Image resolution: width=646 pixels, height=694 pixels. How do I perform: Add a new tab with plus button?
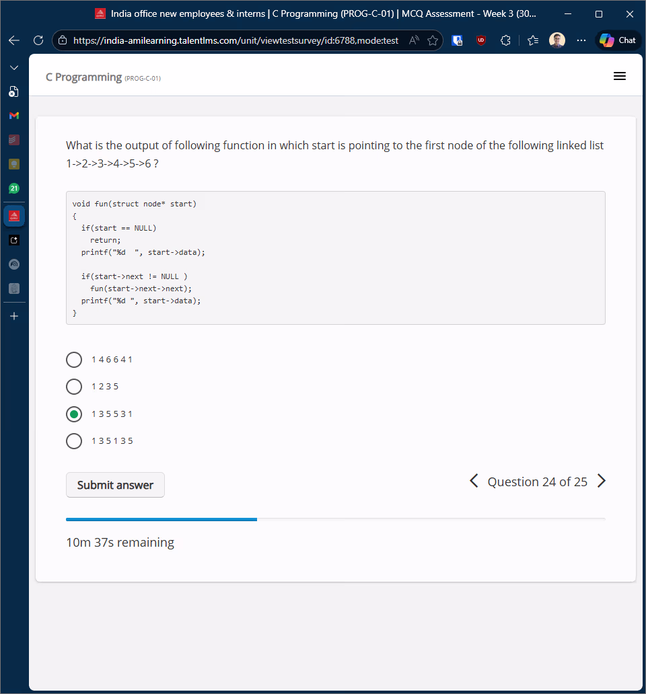click(14, 315)
